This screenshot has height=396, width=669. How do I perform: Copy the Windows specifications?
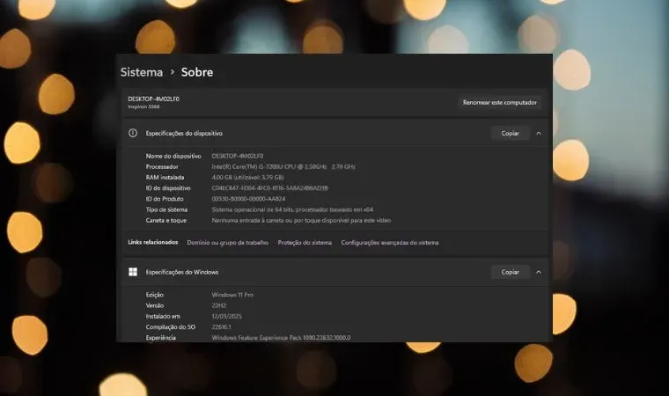(510, 272)
